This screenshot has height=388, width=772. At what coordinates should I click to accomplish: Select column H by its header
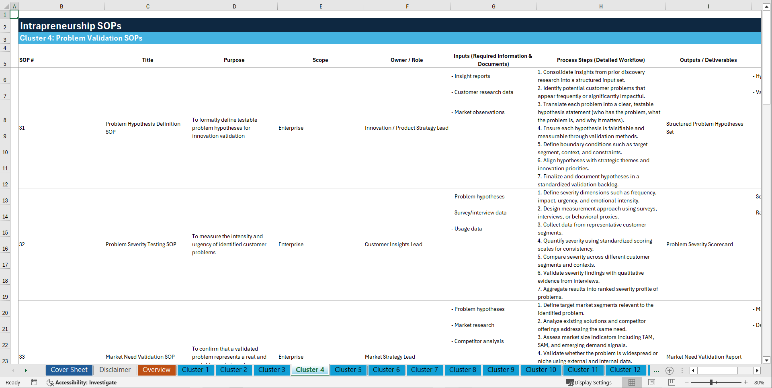(600, 6)
